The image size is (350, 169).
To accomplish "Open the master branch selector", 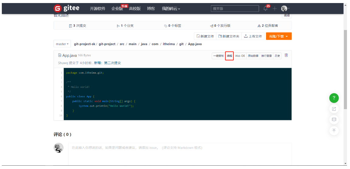I will [x=62, y=44].
